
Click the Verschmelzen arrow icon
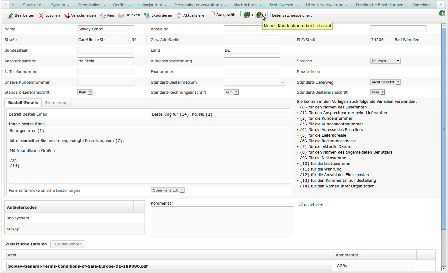tap(67, 15)
